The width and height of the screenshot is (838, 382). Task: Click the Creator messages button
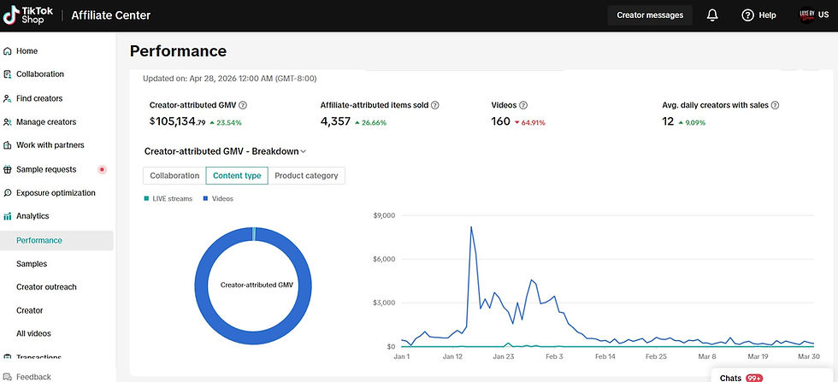[650, 15]
